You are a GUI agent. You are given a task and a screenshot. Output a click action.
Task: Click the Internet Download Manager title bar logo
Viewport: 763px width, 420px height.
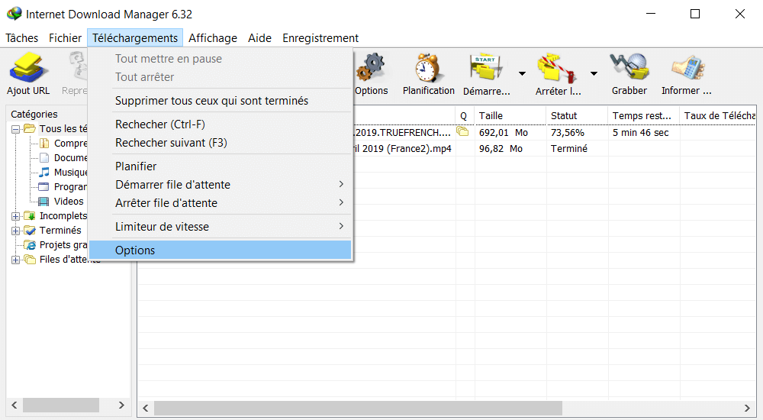point(14,14)
